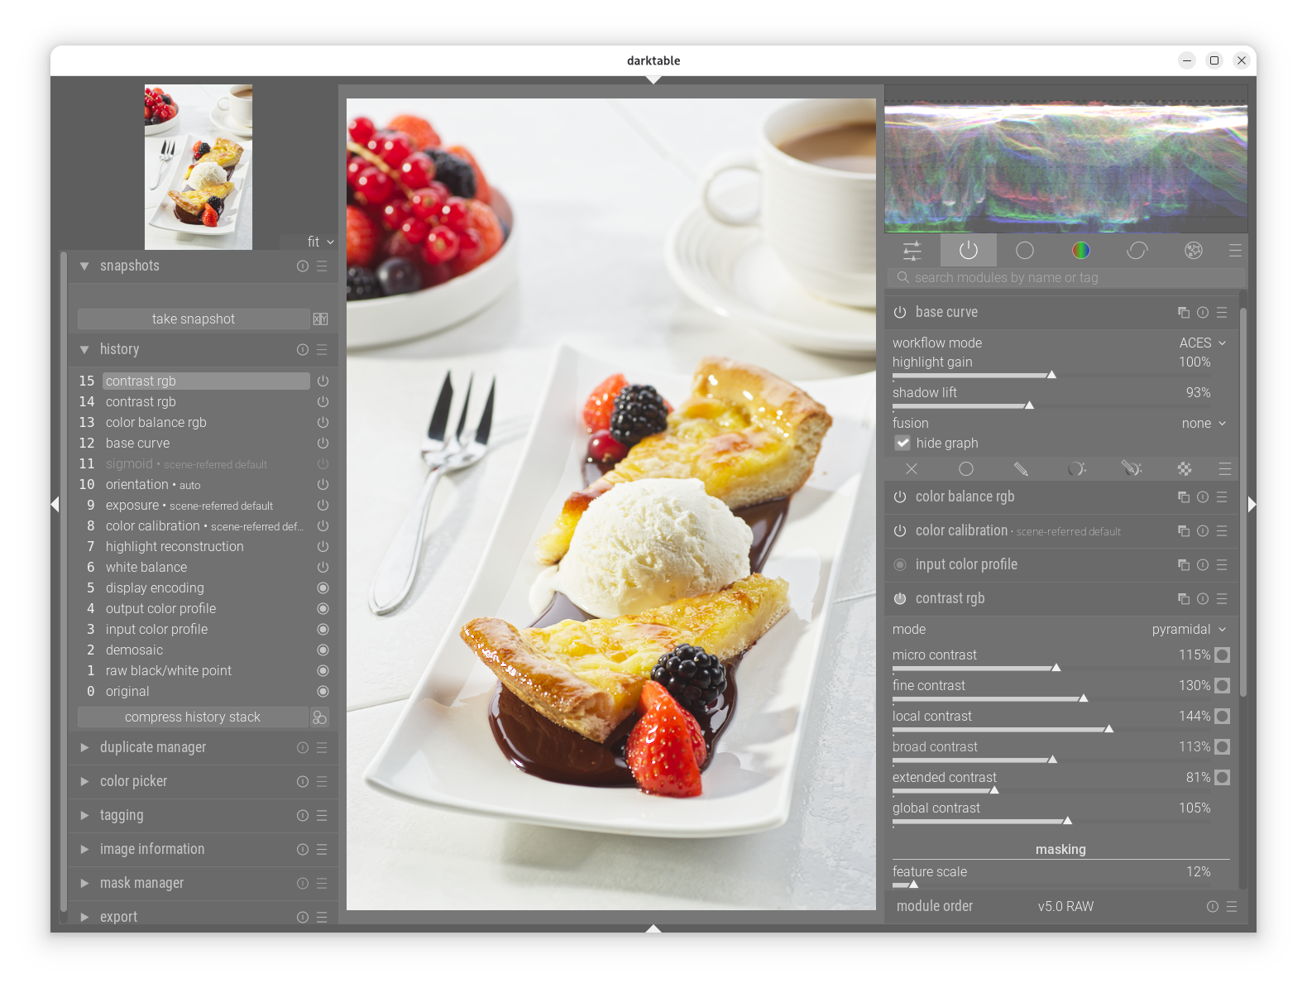Select the drawn mask blending option
Image resolution: width=1307 pixels, height=988 pixels.
pyautogui.click(x=1021, y=469)
